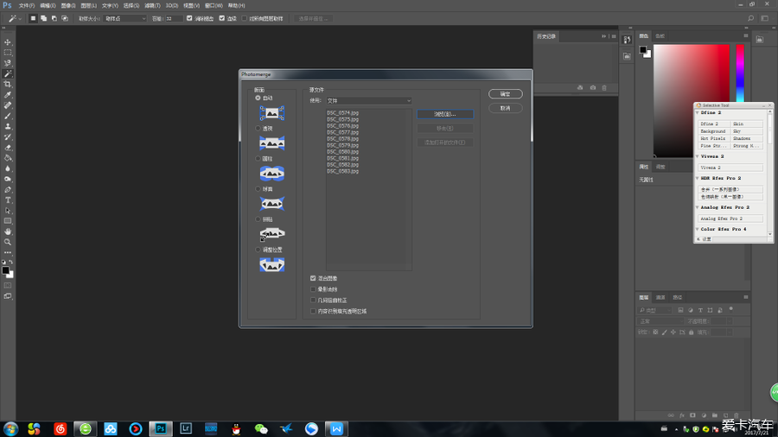Screen dimensions: 778x437
Task: Open Photoshop from the taskbar
Action: point(160,428)
